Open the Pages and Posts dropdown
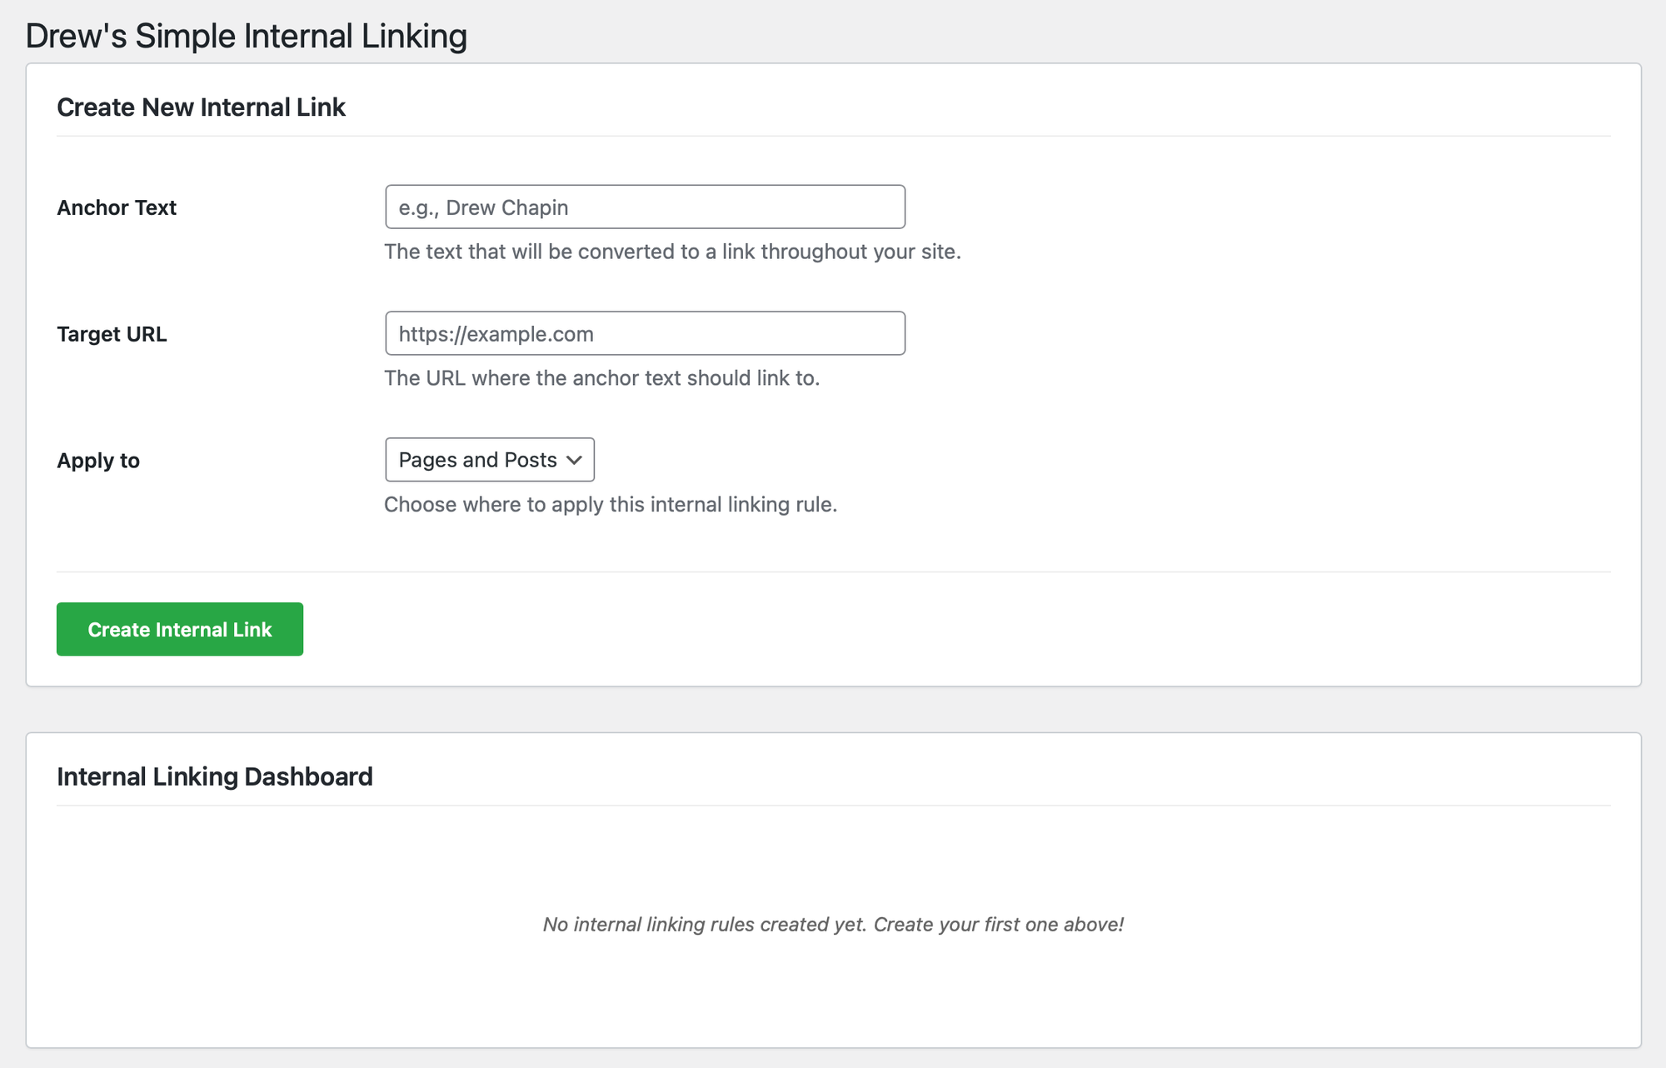The image size is (1666, 1068). (490, 460)
